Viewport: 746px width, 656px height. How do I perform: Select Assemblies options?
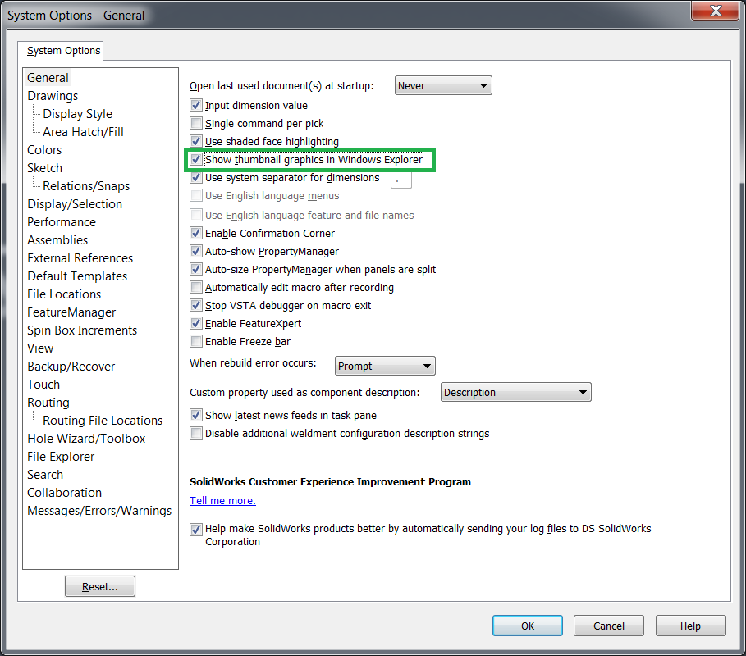click(57, 240)
